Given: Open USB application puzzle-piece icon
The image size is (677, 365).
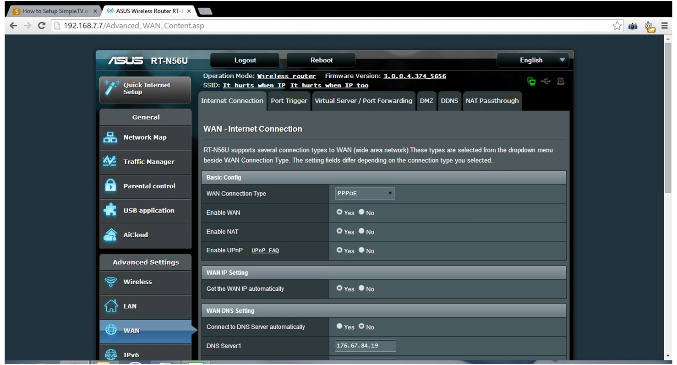Looking at the screenshot, I should click(x=110, y=210).
